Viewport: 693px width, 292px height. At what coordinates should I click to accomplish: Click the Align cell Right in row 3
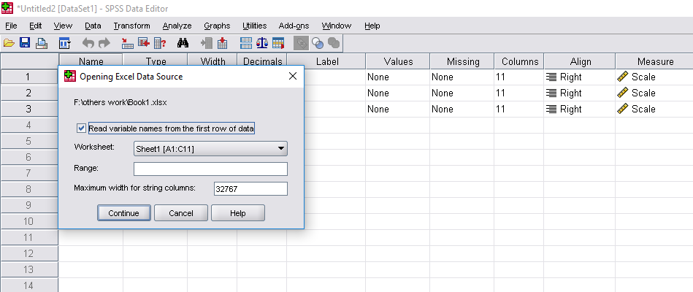(580, 109)
